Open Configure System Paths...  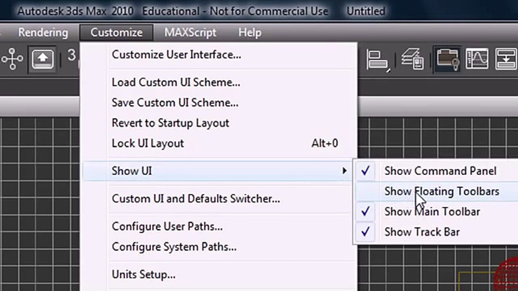[219, 247]
